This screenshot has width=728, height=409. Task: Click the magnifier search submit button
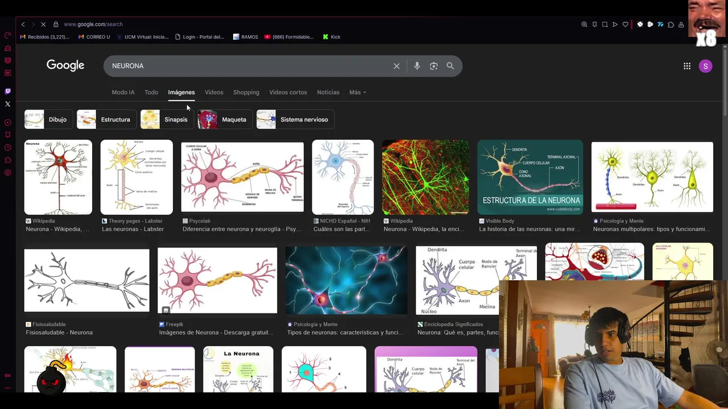point(450,66)
